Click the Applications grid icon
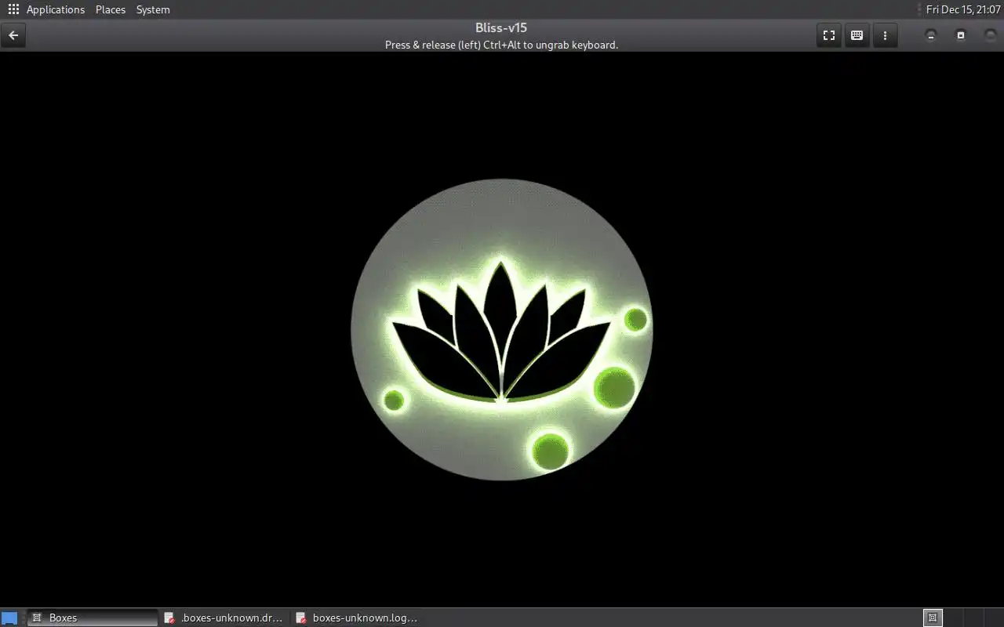 pos(13,9)
